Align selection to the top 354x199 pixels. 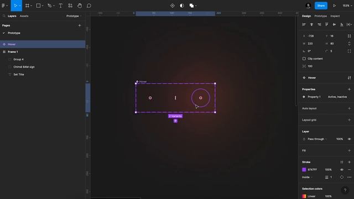(x=327, y=24)
